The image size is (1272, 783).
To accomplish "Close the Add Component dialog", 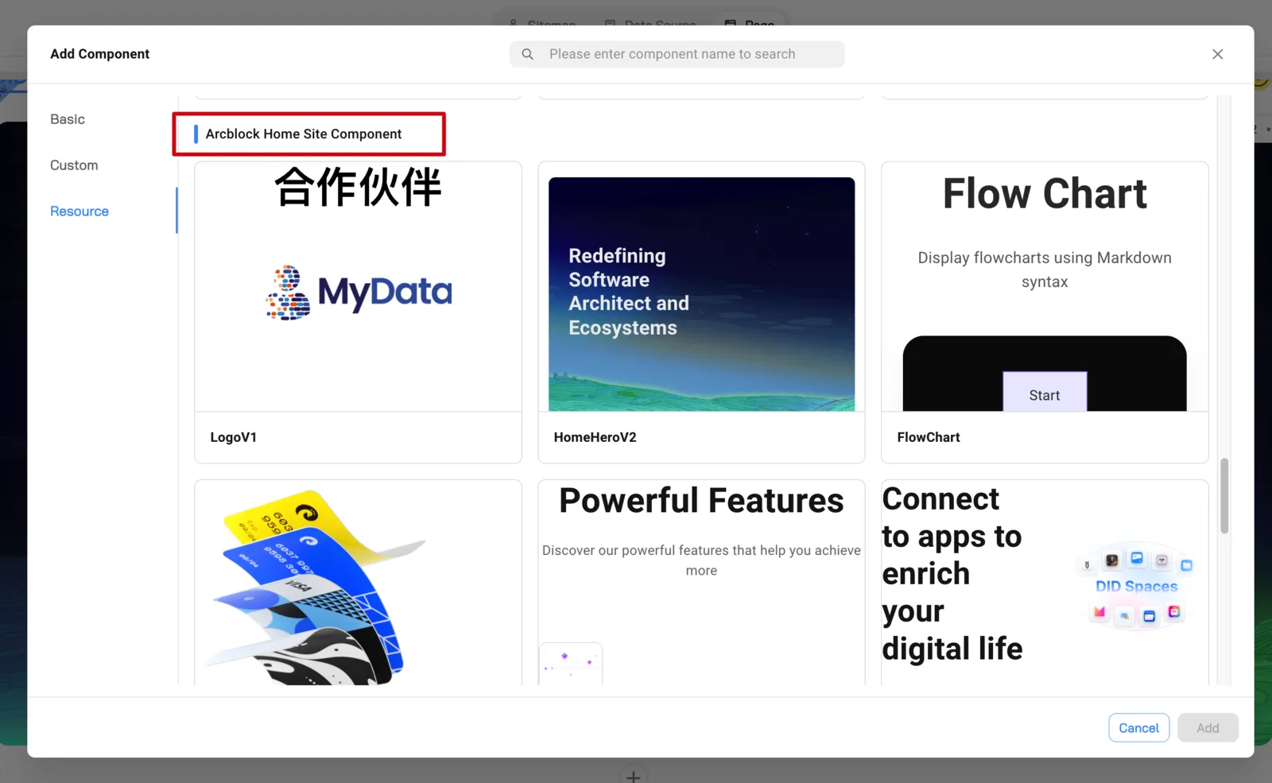I will 1217,54.
